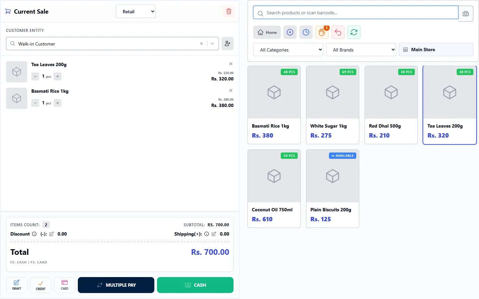Clear the cart with the trash icon

click(229, 11)
